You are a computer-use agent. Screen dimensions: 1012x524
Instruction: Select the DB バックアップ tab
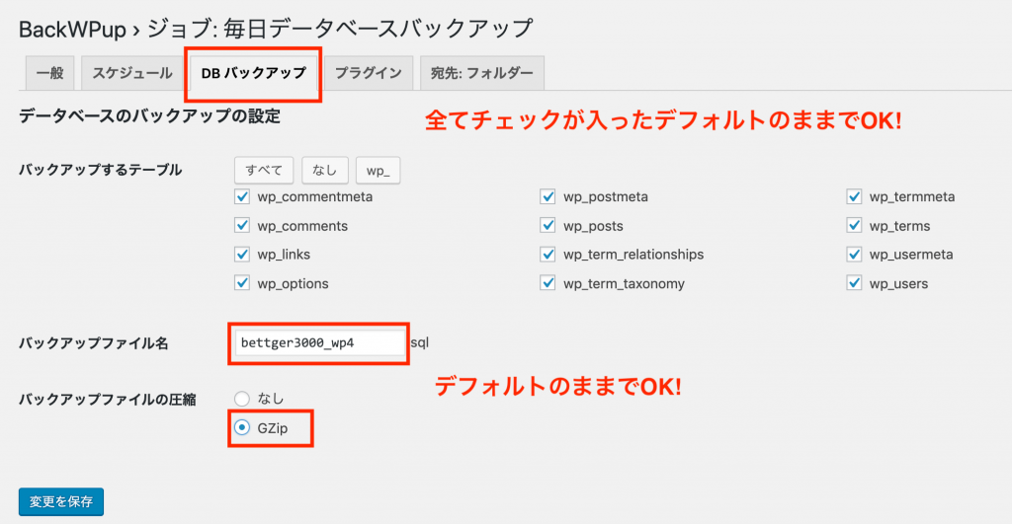pyautogui.click(x=253, y=73)
